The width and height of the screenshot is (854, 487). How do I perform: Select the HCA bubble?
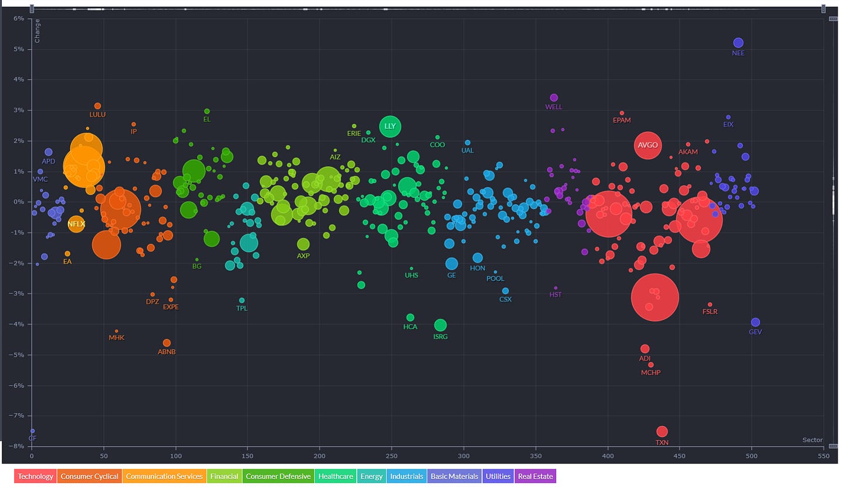(410, 318)
